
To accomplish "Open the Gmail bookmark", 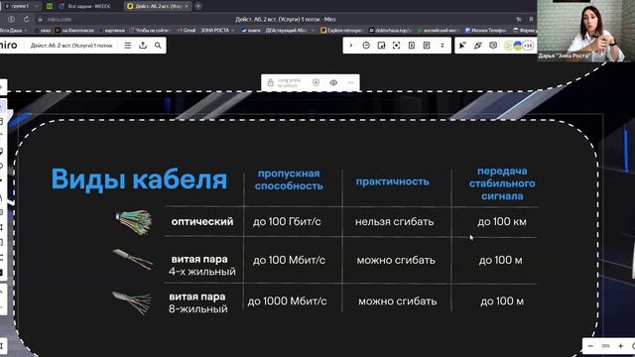I will pos(187,31).
